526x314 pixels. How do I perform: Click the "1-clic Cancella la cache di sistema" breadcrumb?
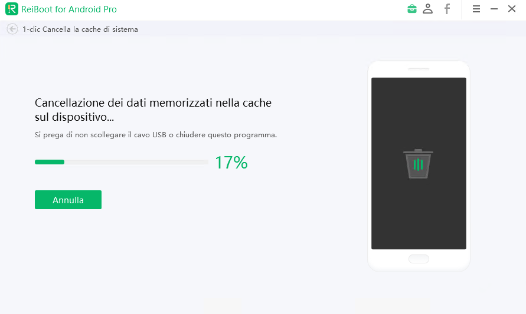coord(80,29)
